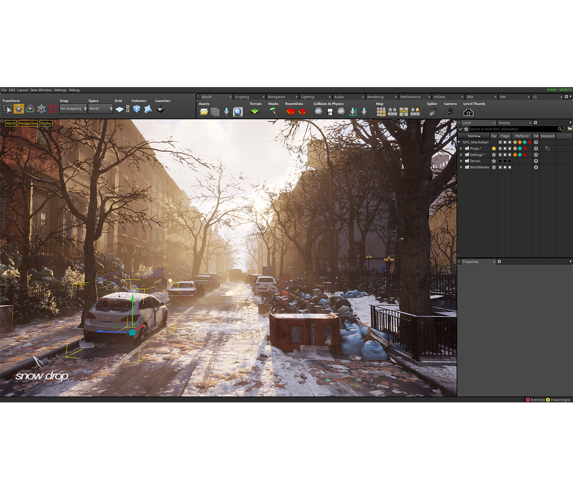
Task: Toggle Perspective mode in the viewport
Action: (x=28, y=123)
